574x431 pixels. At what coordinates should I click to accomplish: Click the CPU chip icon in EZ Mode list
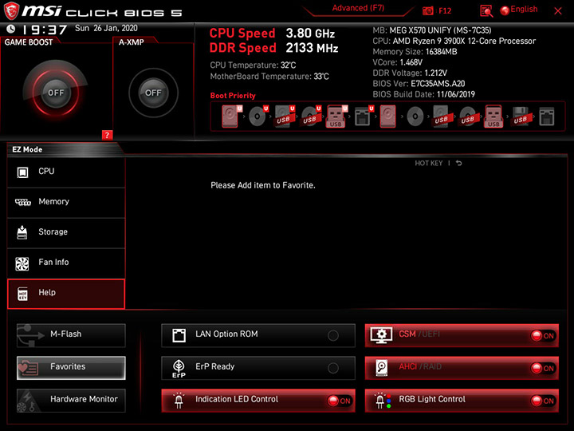22,172
